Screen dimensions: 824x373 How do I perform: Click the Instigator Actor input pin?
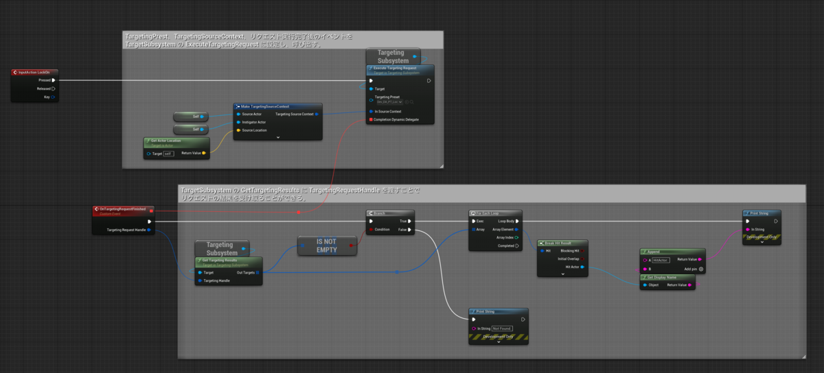[238, 122]
